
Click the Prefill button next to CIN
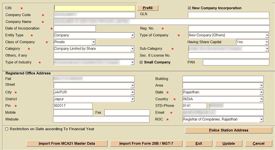point(148,8)
